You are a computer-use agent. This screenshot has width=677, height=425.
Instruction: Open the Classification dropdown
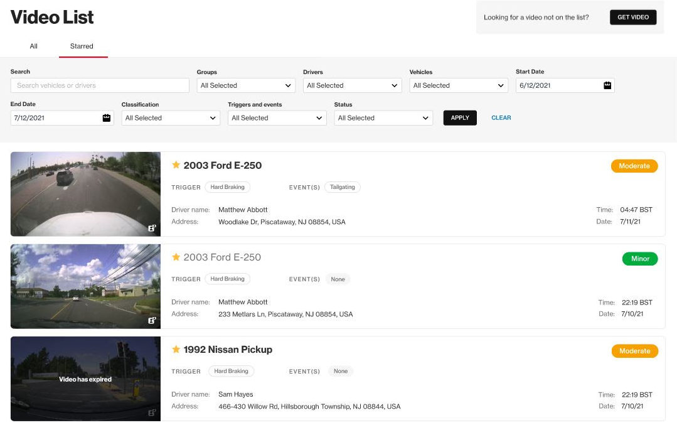(x=171, y=118)
